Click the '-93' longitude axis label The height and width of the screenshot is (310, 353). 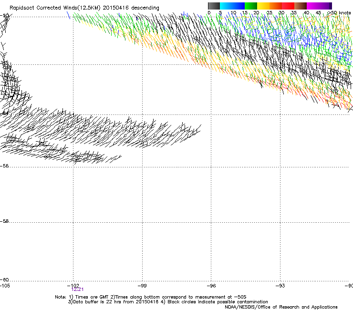coord(280,286)
